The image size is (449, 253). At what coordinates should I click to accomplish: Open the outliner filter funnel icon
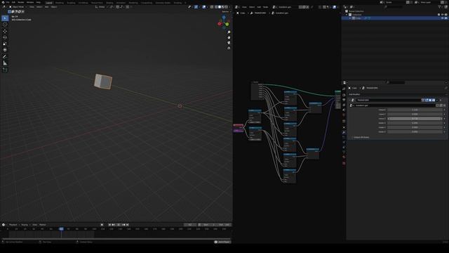[x=440, y=7]
